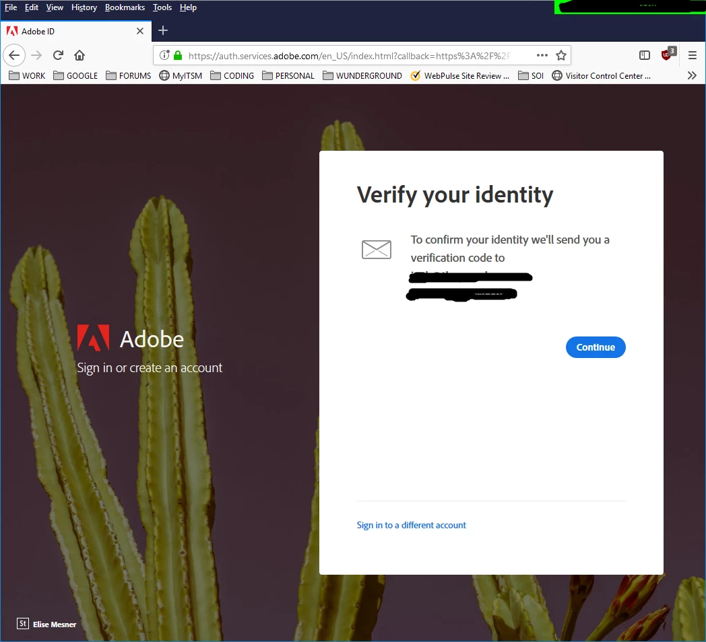
Task: Bookmark this page with the star icon
Action: click(561, 55)
